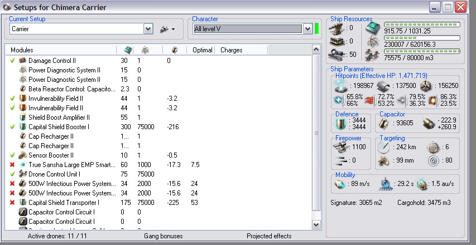Click the Sensor Booster II module icon

(23, 155)
